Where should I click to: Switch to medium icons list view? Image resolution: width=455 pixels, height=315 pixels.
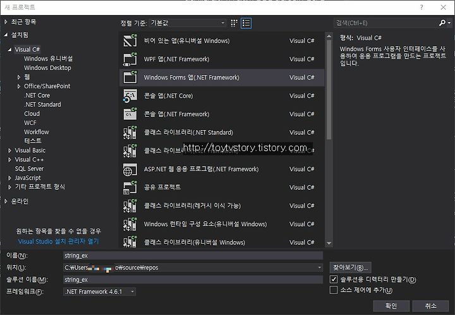(x=246, y=23)
